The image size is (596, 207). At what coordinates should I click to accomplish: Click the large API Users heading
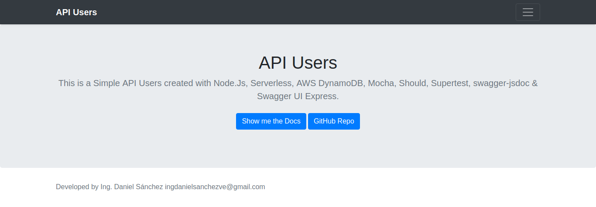(298, 63)
